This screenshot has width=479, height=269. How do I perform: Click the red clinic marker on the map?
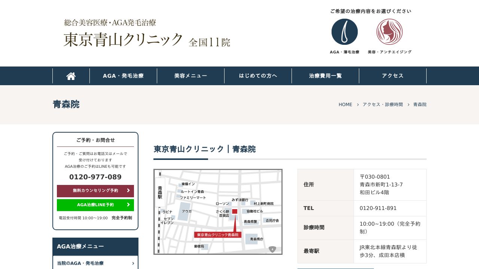(235, 211)
